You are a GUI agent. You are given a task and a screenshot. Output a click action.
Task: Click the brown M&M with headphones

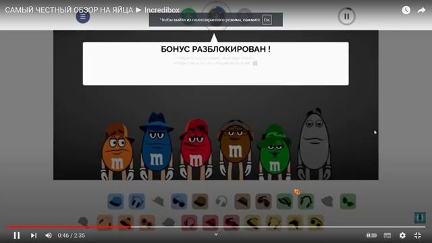236,148
